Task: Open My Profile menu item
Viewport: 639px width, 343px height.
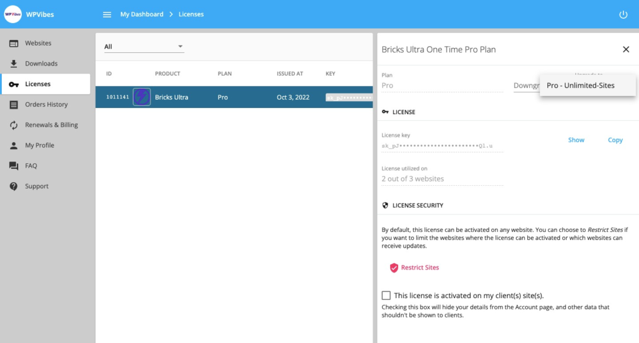Action: pyautogui.click(x=46, y=145)
